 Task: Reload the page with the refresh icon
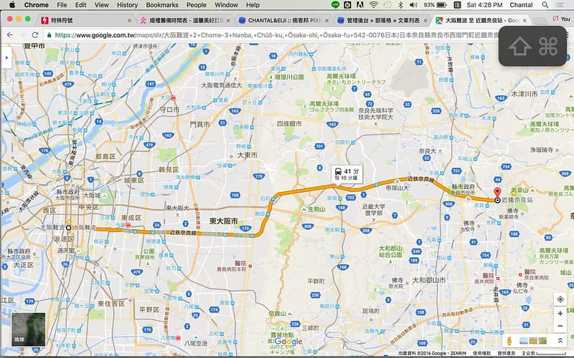click(x=34, y=34)
